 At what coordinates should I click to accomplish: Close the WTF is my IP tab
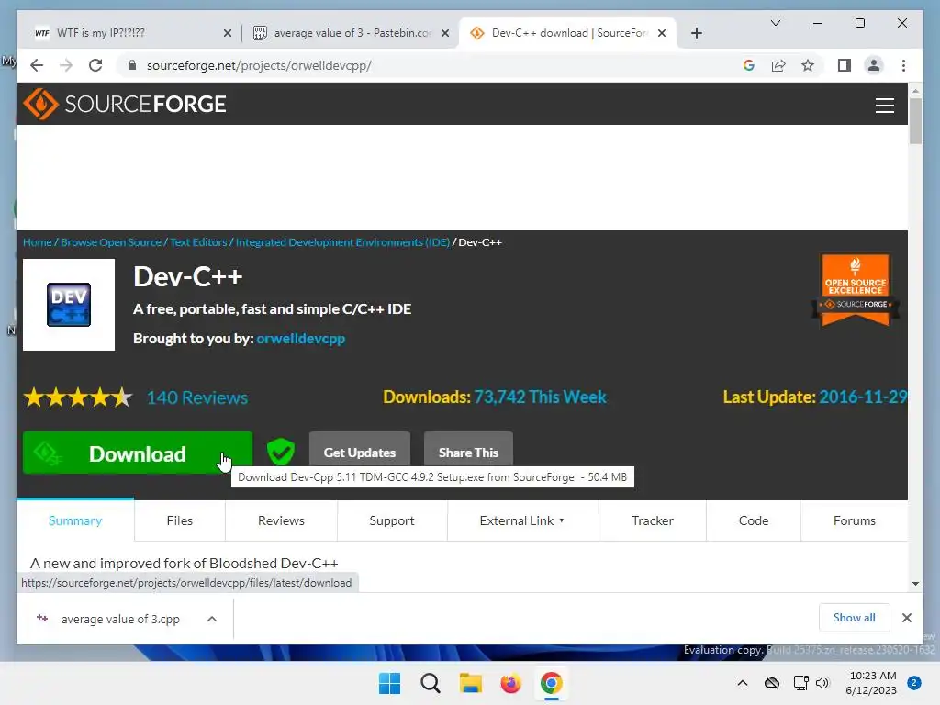pyautogui.click(x=228, y=33)
